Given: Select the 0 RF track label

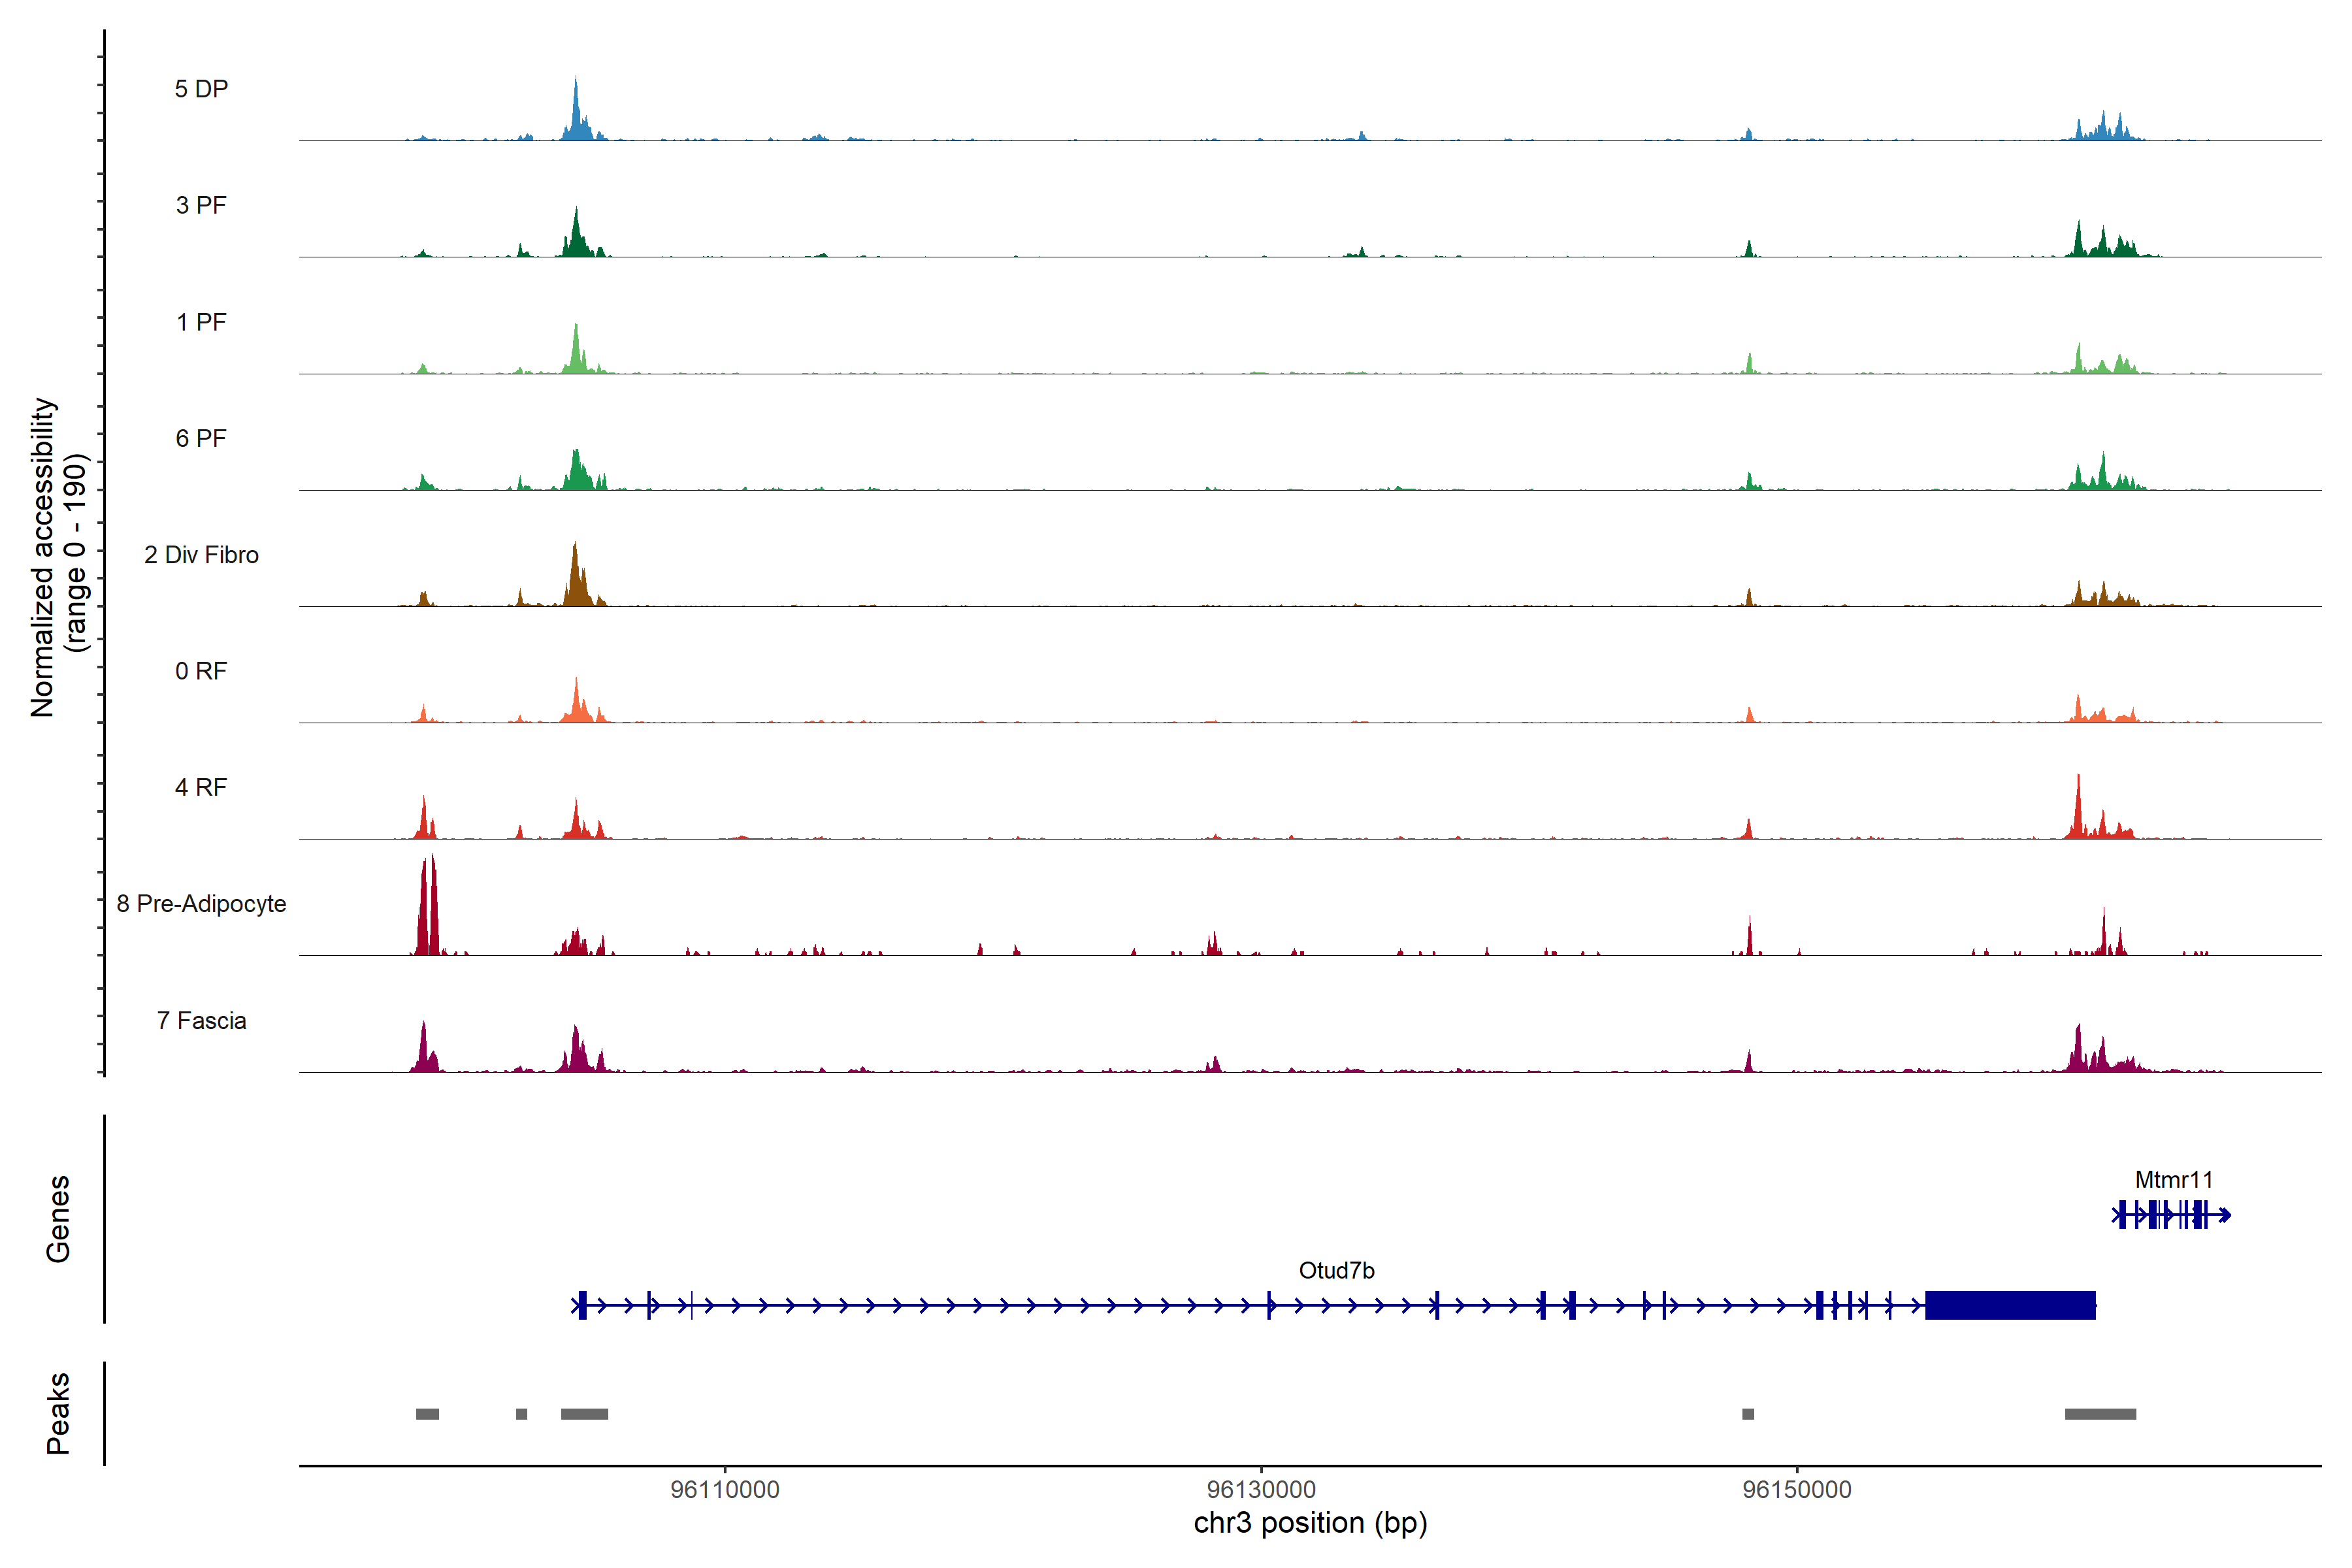Looking at the screenshot, I should (201, 671).
